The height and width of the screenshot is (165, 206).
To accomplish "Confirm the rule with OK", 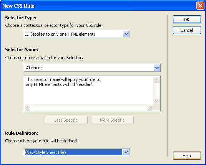I will click(187, 20).
